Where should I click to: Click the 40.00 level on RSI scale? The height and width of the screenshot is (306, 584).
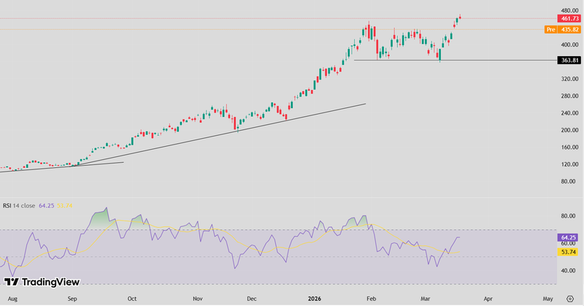coord(569,270)
